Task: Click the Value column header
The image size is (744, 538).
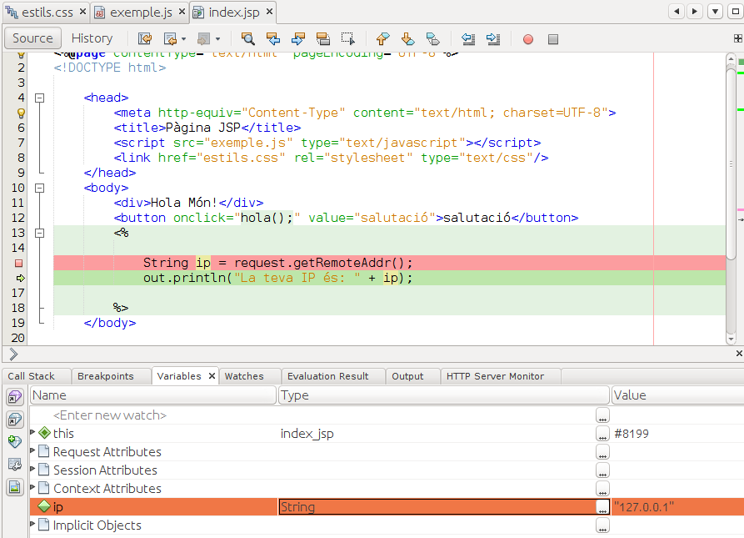Action: (x=677, y=395)
